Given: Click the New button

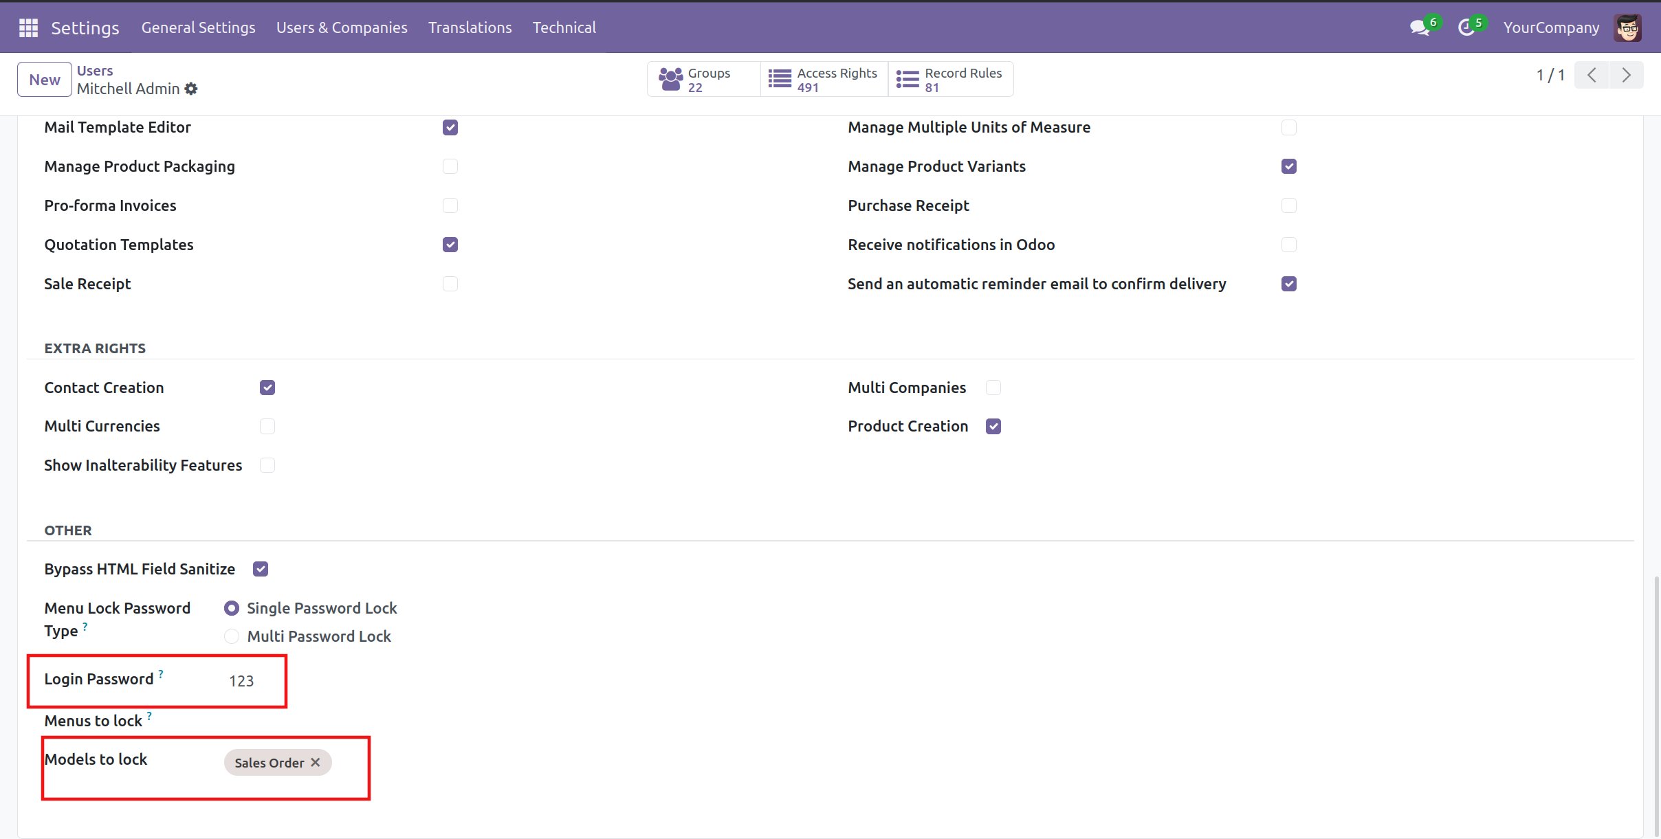Looking at the screenshot, I should click(45, 80).
